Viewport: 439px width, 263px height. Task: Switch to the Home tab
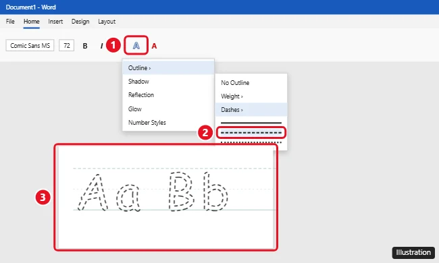(31, 22)
